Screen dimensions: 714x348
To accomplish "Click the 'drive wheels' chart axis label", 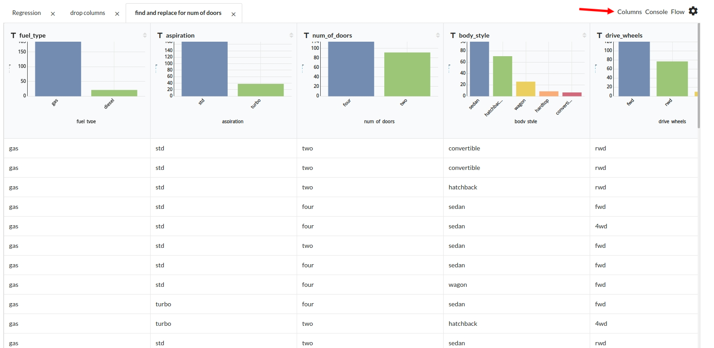I will click(x=672, y=121).
